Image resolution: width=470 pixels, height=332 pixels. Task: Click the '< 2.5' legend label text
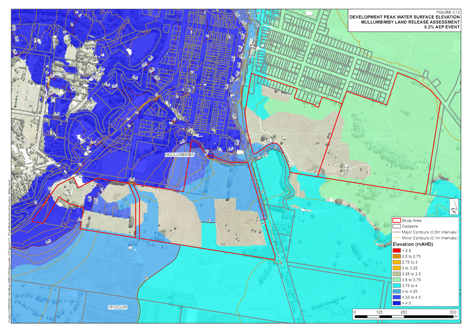pos(406,251)
